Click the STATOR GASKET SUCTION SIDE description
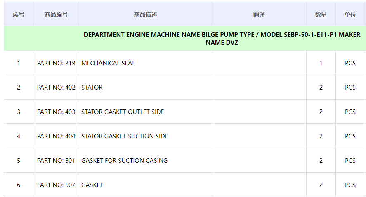366x197 pixels. click(125, 136)
